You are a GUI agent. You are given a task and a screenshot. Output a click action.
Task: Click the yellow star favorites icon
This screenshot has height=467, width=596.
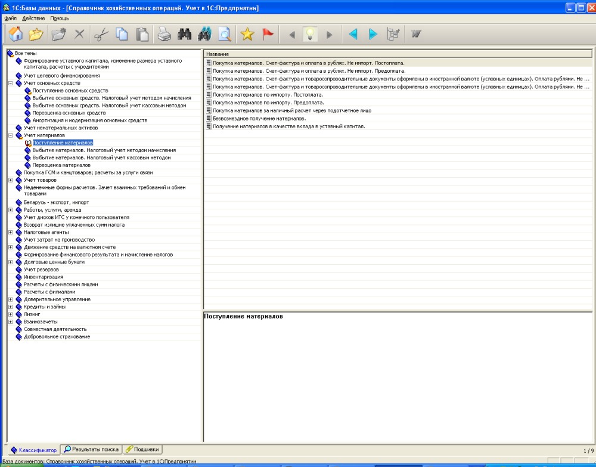click(x=247, y=35)
